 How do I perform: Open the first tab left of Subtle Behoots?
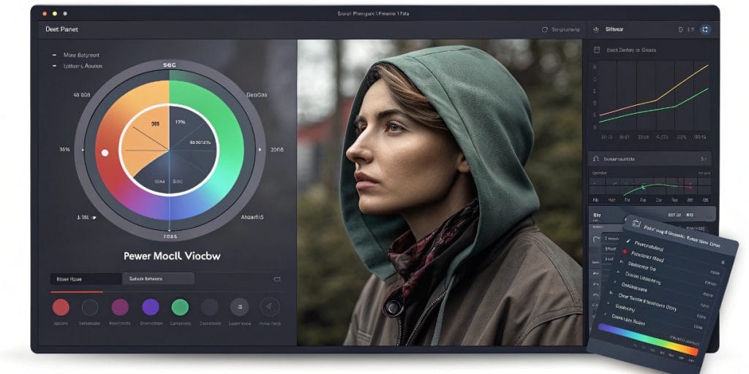coord(86,278)
